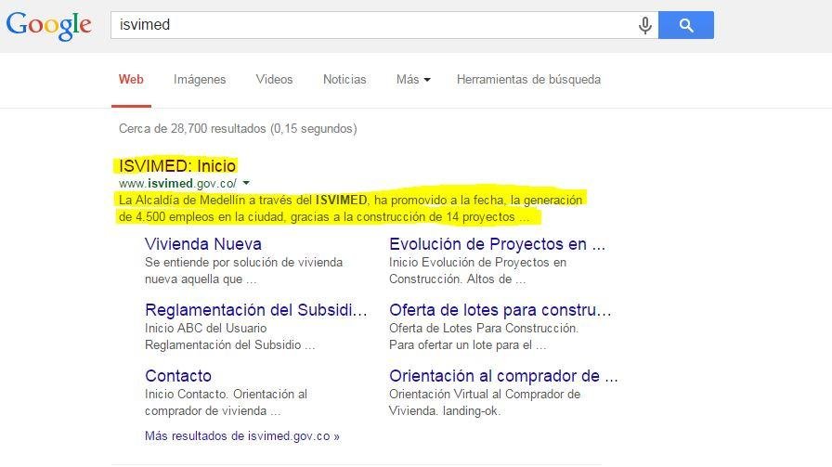Click the www.isvimed.gov.co/ URL text
This screenshot has width=832, height=467.
(177, 183)
